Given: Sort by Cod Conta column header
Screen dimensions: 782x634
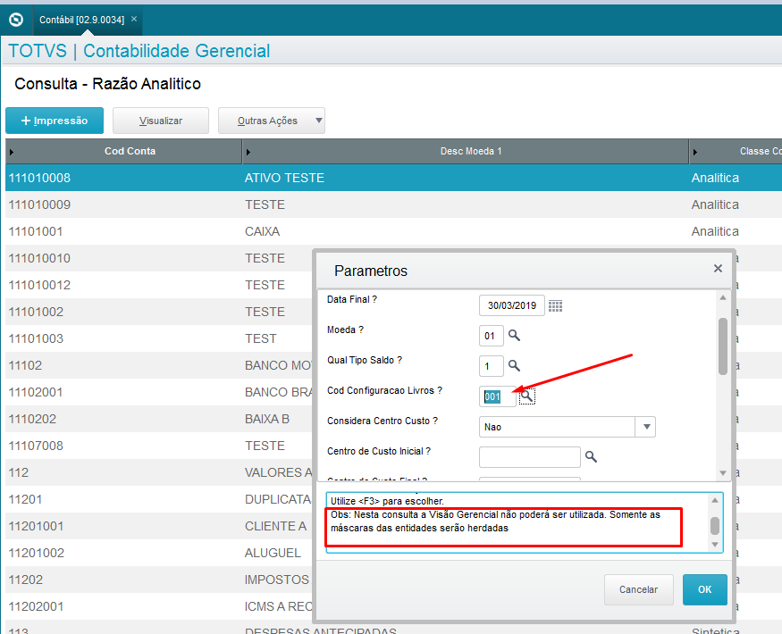Looking at the screenshot, I should pyautogui.click(x=130, y=151).
